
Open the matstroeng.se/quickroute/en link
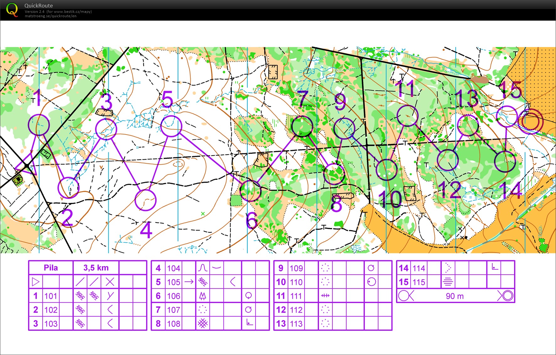[50, 16]
